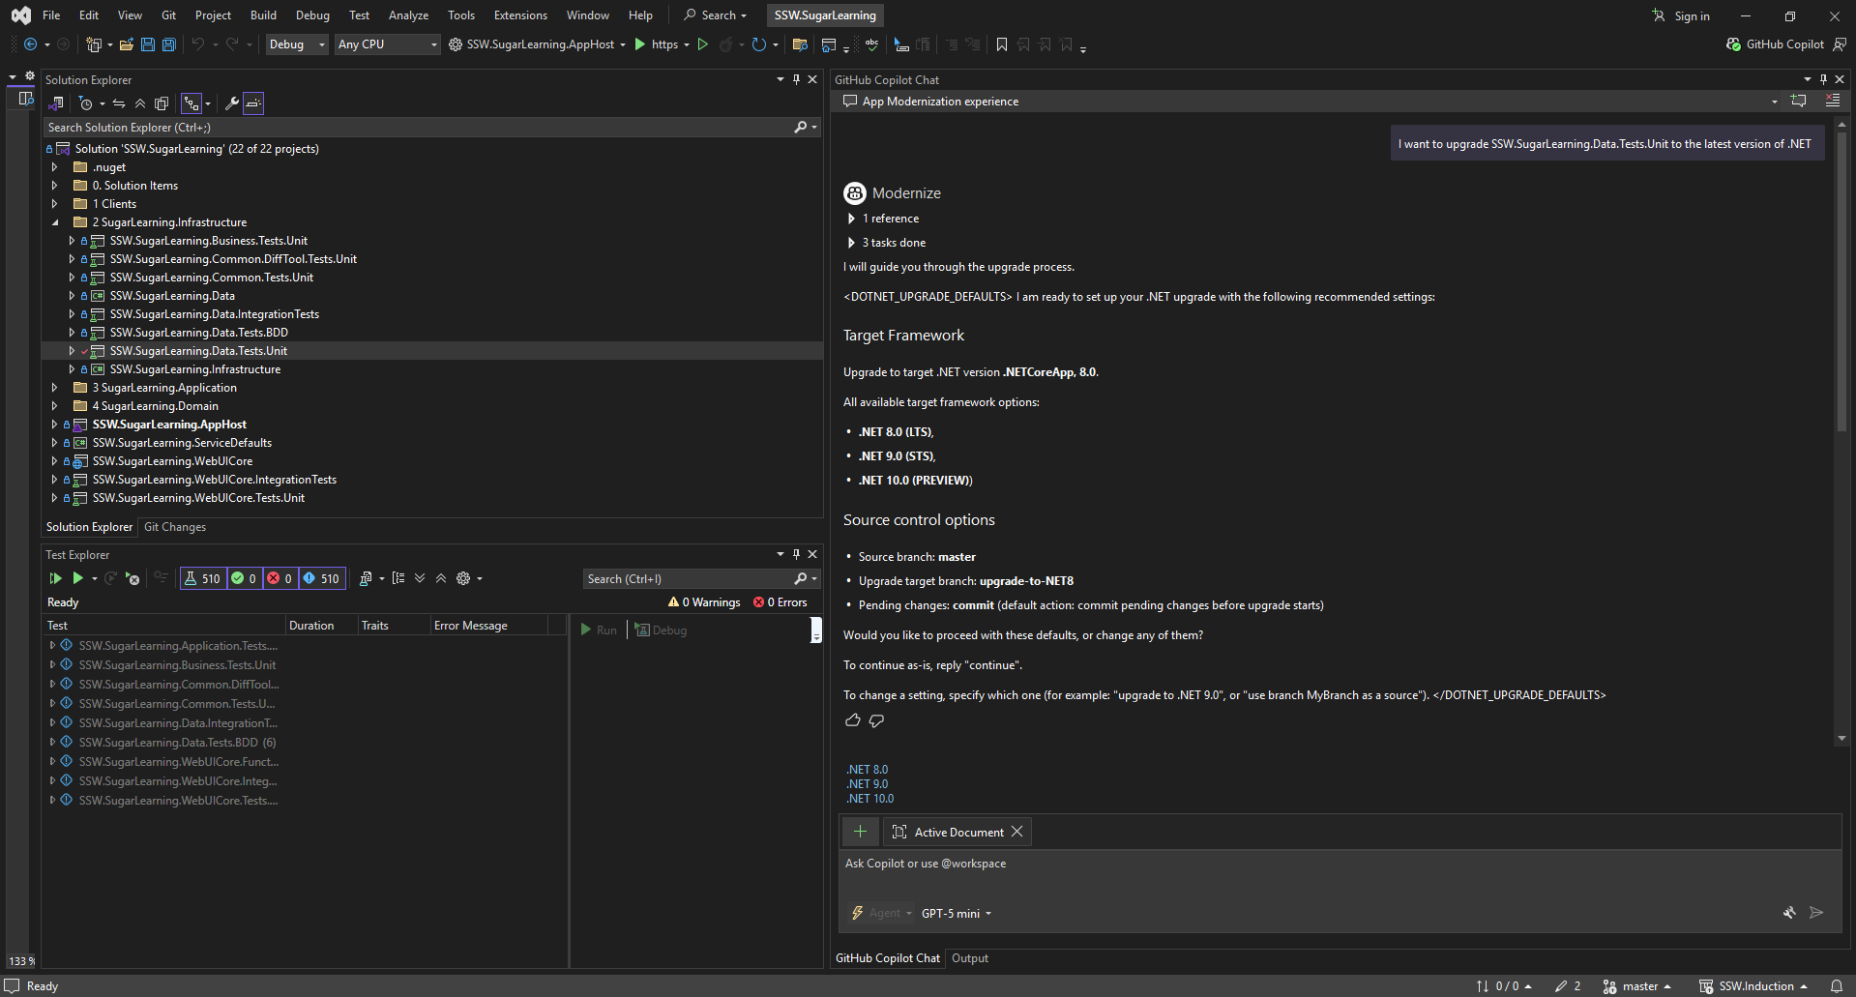Toggle the not-run tests filter showing 510
Image resolution: width=1856 pixels, height=997 pixels.
click(x=321, y=578)
